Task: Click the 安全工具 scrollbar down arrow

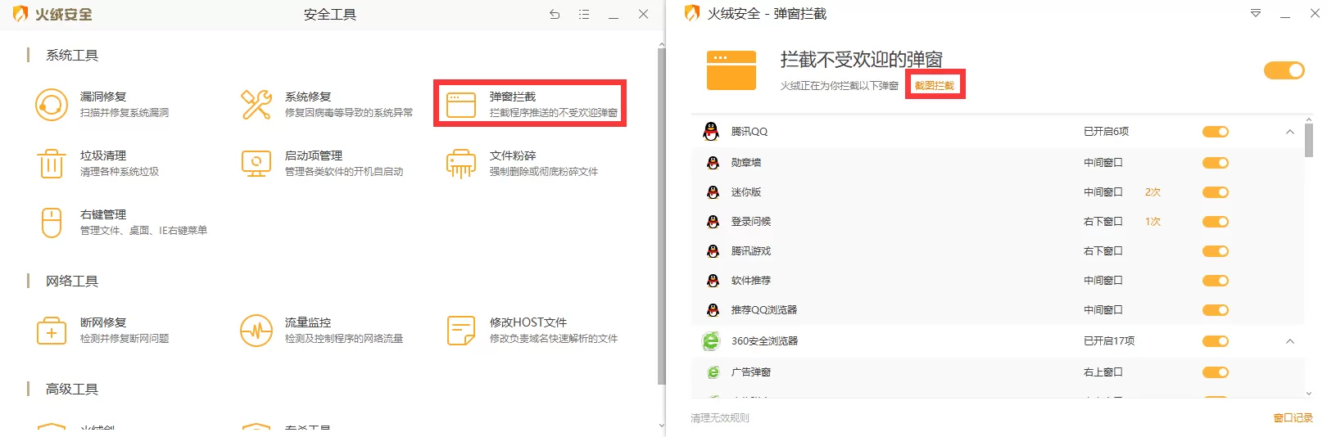Action: (x=662, y=426)
